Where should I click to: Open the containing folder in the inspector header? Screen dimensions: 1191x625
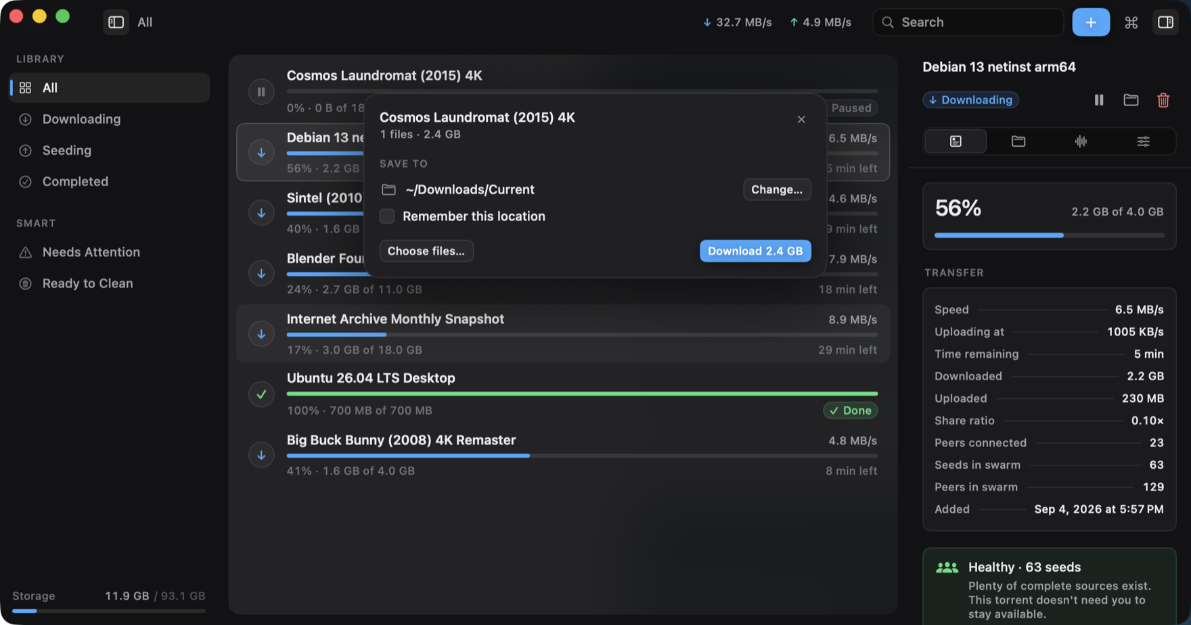pos(1131,100)
